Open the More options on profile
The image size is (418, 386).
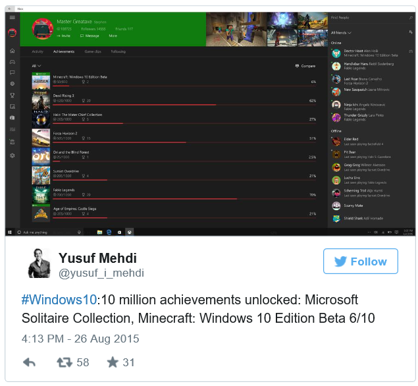(113, 36)
